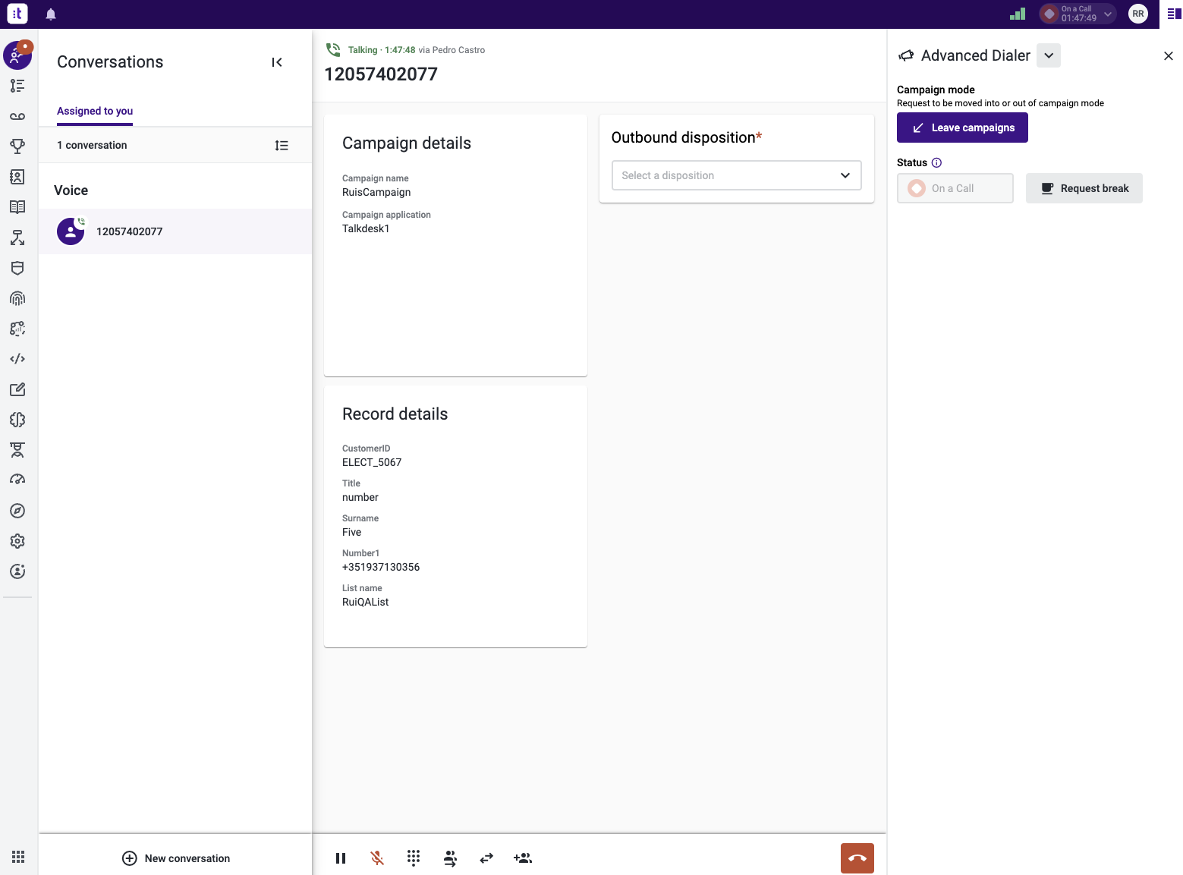This screenshot has height=875, width=1183.
Task: Unmute the call microphone
Action: pyautogui.click(x=377, y=858)
